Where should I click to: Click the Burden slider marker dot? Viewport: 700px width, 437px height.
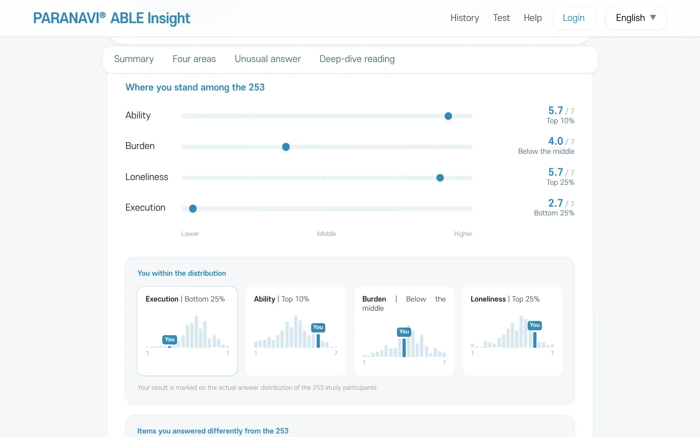286,147
